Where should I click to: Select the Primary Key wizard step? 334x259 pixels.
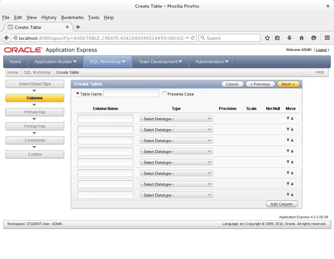[x=35, y=112]
